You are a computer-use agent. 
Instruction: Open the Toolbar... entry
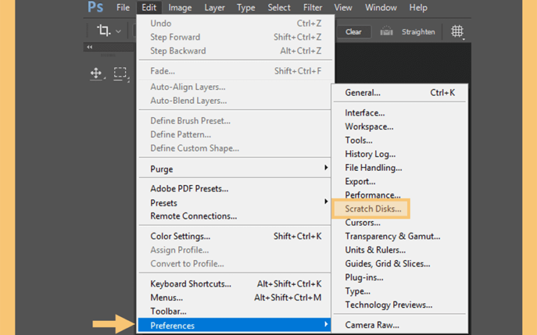[234, 311]
